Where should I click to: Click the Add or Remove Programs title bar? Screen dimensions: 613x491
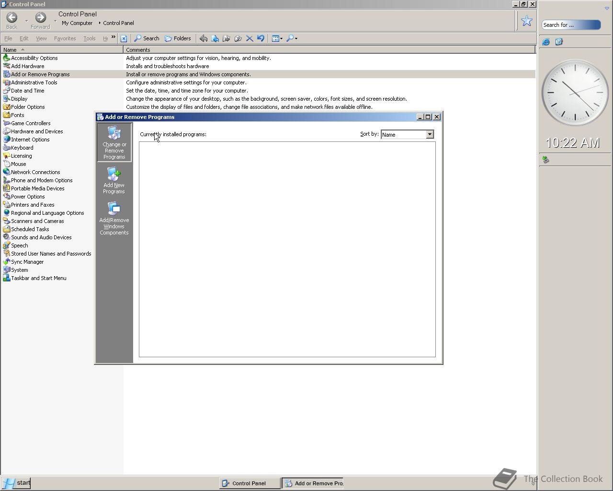256,117
